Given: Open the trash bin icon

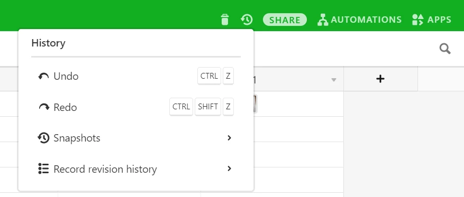Looking at the screenshot, I should (x=225, y=20).
